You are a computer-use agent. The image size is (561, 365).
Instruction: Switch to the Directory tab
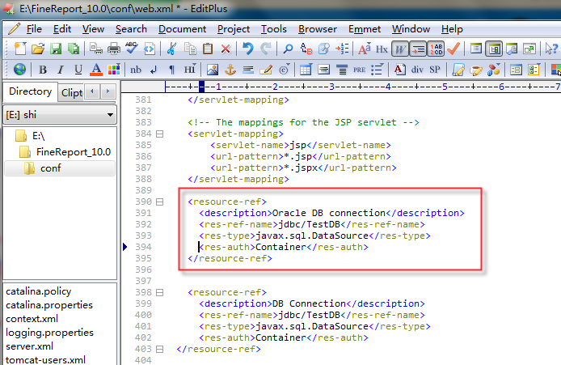[31, 91]
